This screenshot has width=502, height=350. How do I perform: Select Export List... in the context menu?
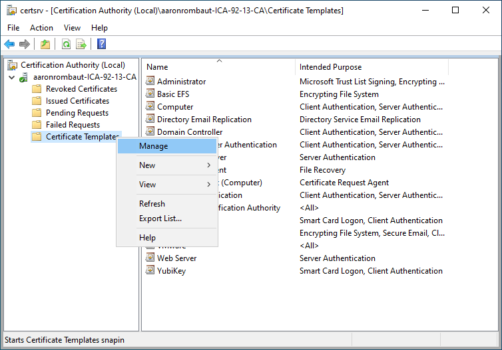[160, 219]
